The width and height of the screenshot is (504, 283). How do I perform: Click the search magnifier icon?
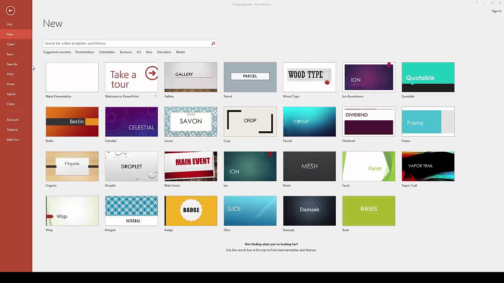click(x=213, y=43)
